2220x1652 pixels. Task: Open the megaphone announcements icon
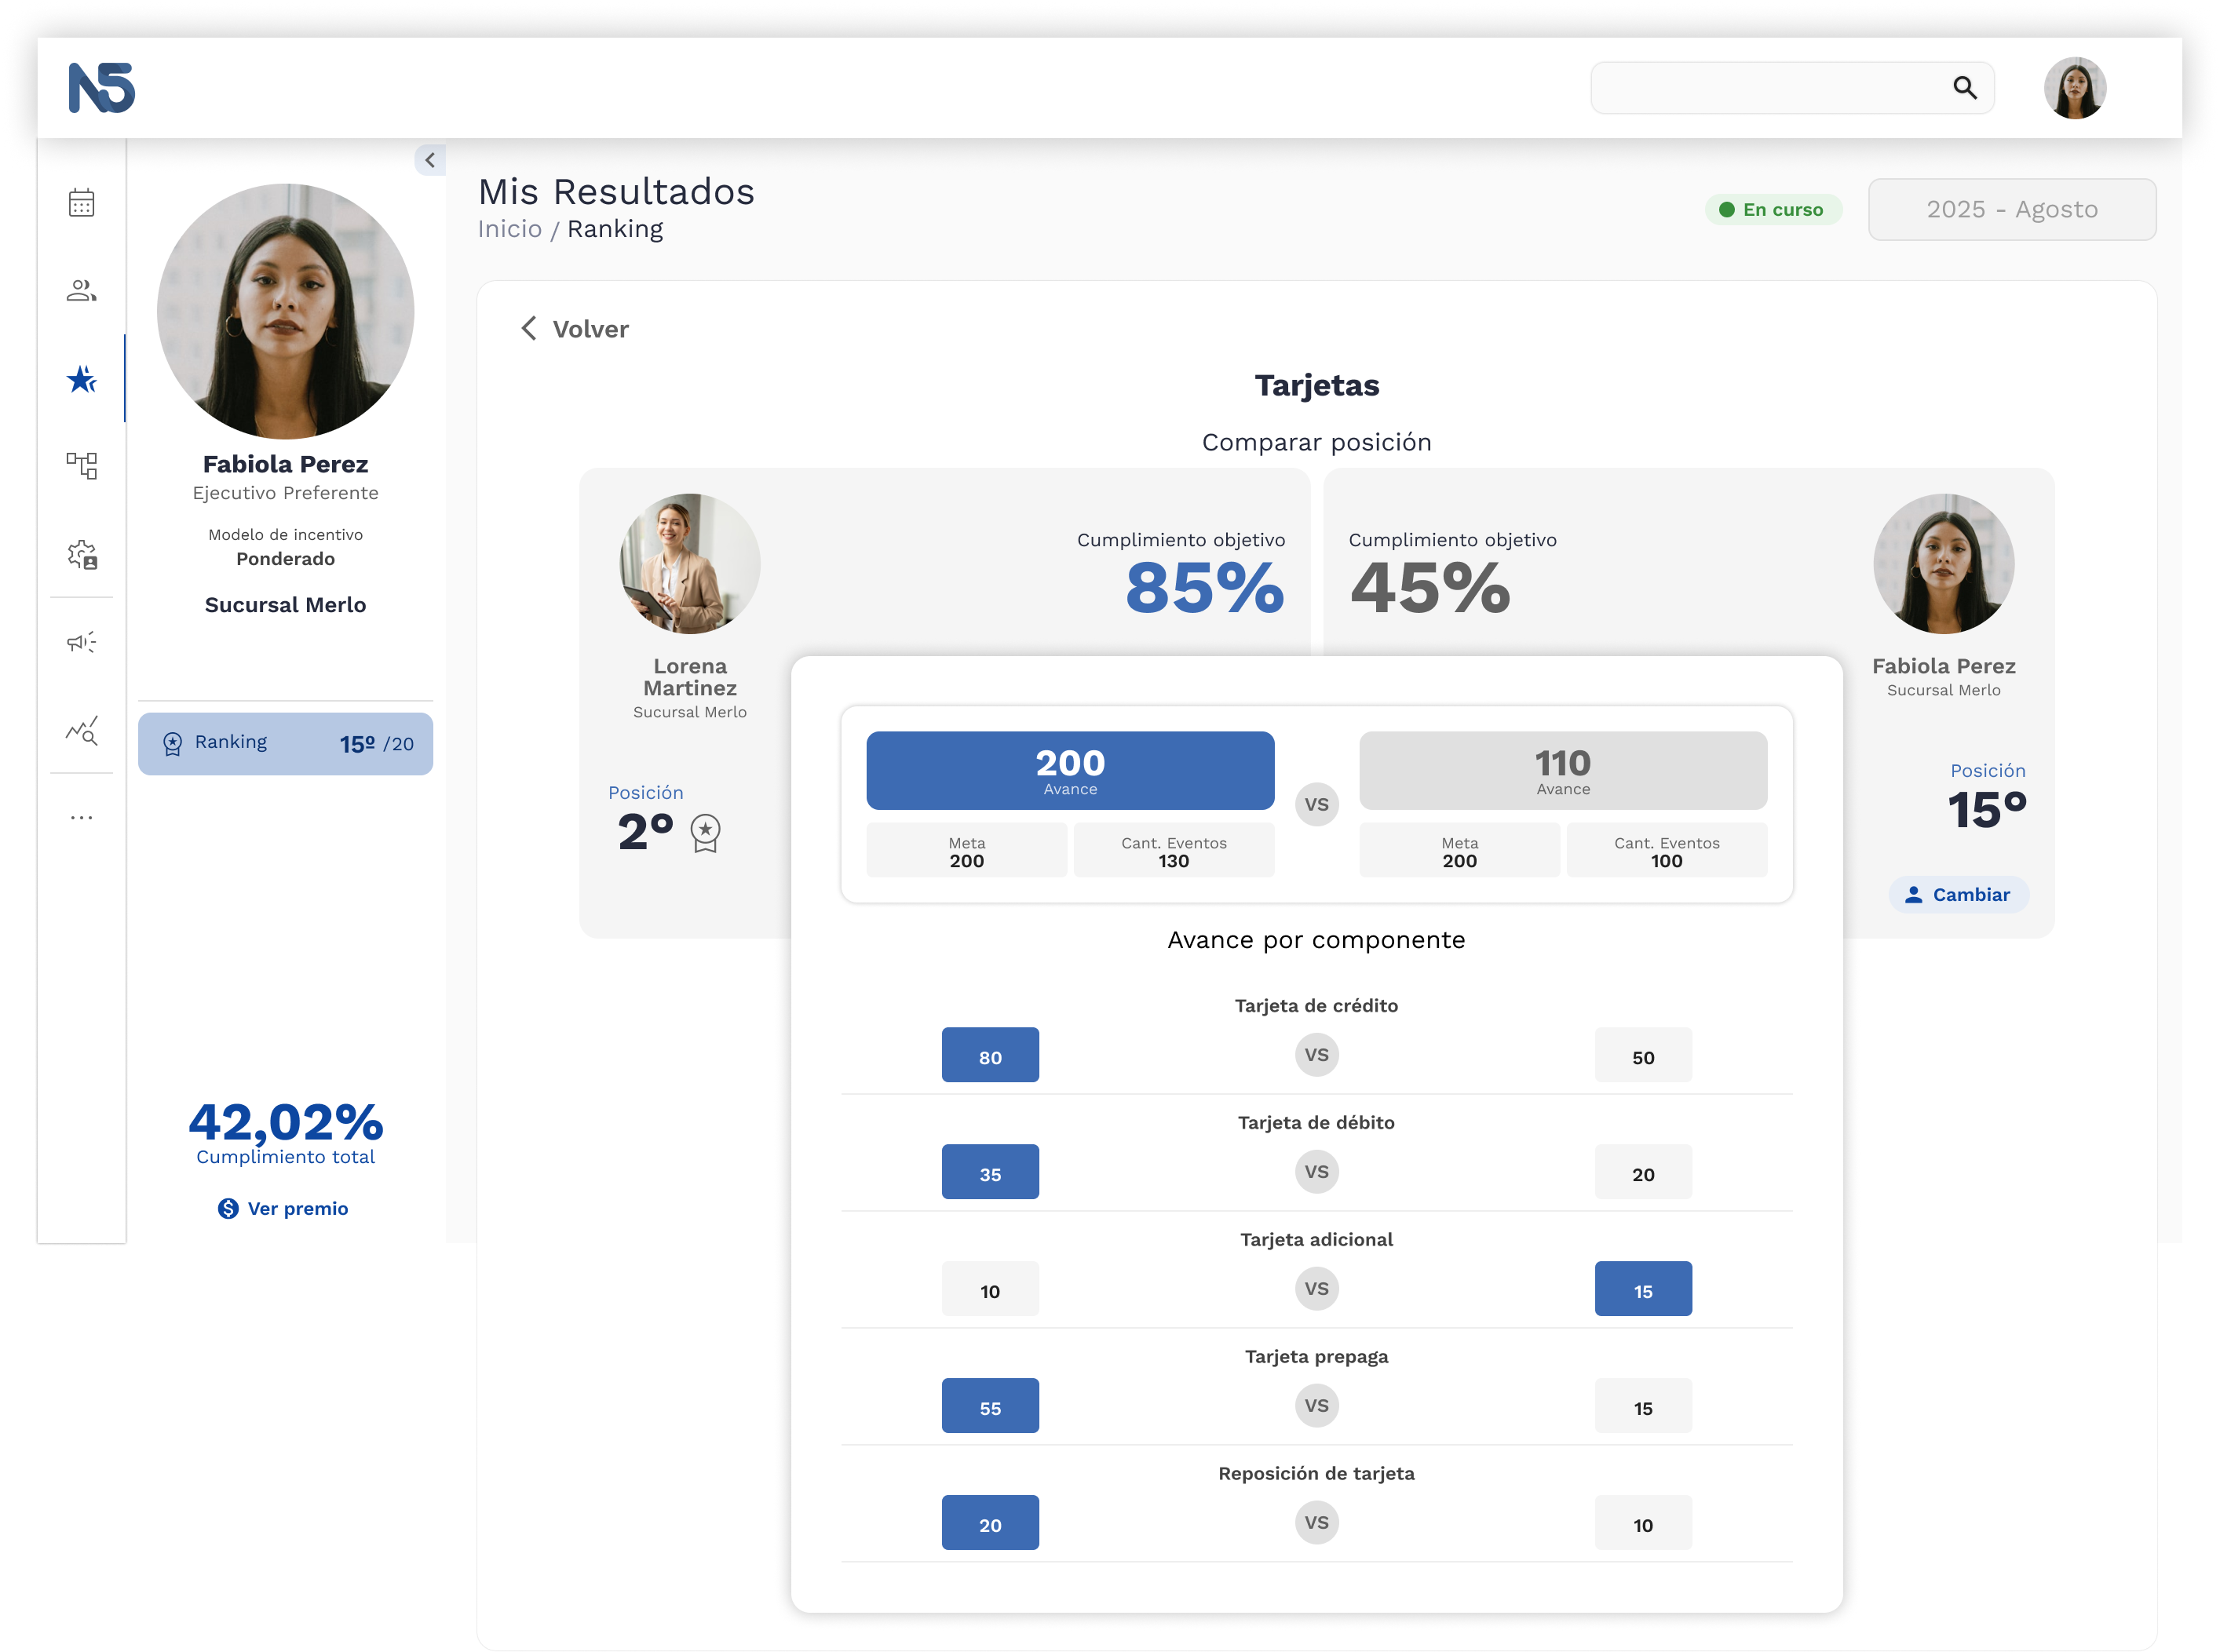coord(81,641)
